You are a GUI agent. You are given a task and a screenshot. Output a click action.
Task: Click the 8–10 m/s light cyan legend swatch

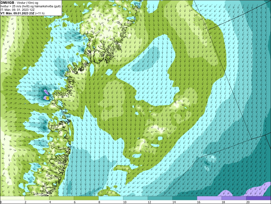(x=111, y=198)
